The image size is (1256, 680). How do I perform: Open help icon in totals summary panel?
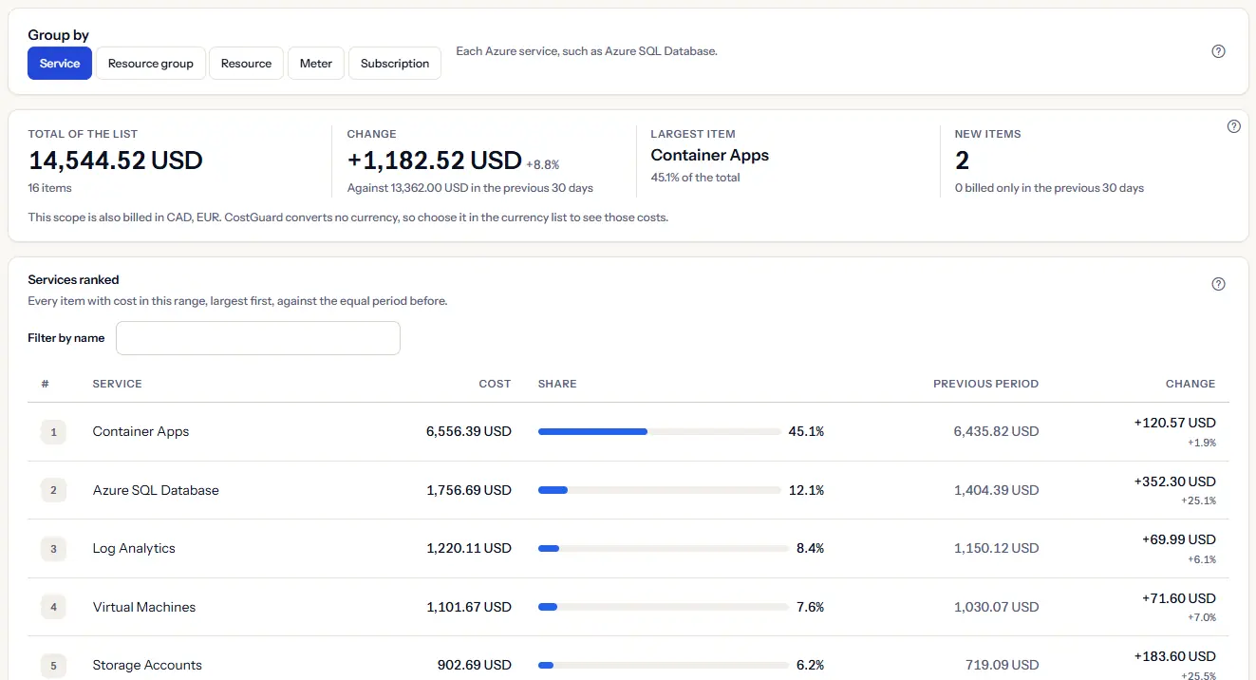(1234, 126)
